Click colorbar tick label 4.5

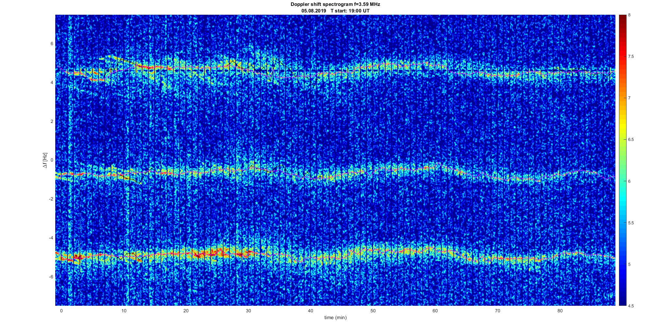coord(631,306)
